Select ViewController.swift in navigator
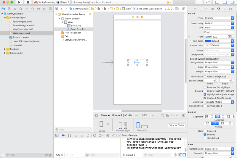Viewport: 237px width, 158px height. coord(23,29)
